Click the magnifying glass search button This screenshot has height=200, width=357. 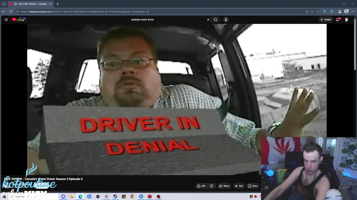[x=215, y=19]
